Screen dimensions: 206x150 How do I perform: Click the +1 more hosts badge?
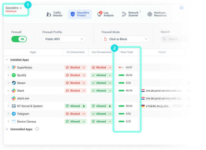pos(178,106)
